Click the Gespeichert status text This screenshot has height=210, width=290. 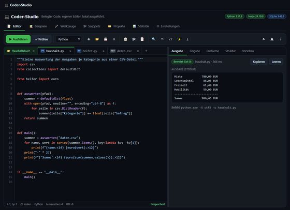coord(157,204)
